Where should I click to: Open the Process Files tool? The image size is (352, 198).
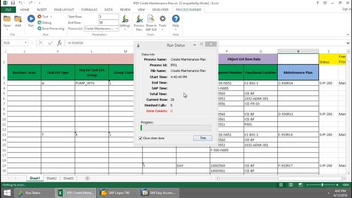coord(139,23)
